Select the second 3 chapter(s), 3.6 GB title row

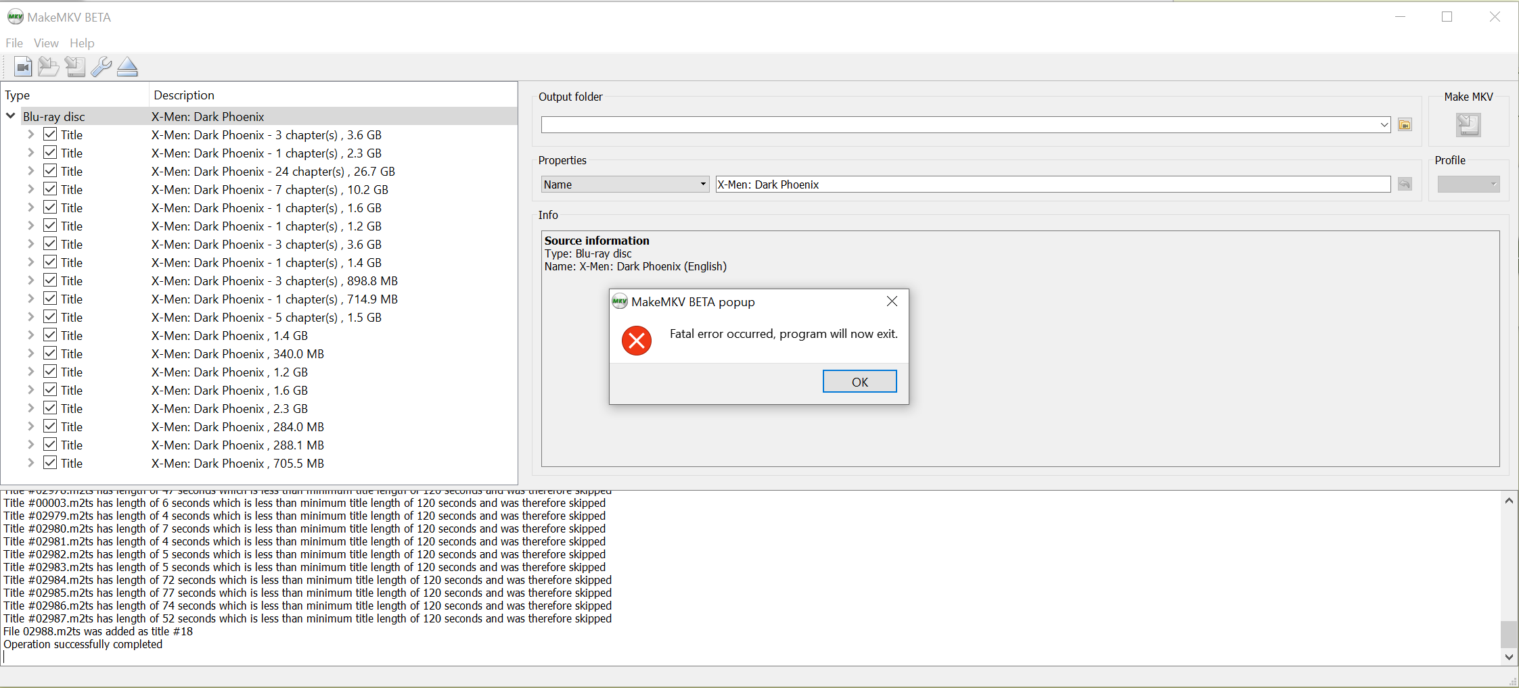tap(259, 244)
